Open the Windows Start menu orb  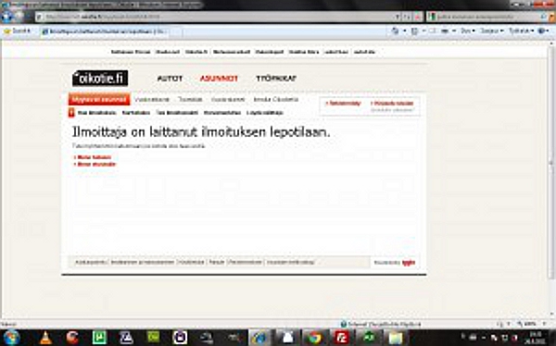(11, 338)
